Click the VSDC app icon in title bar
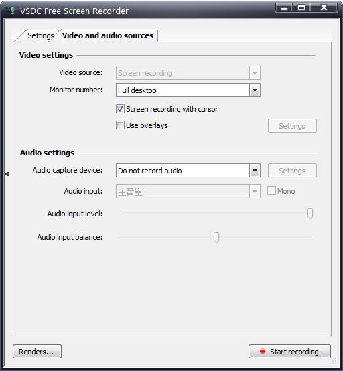The width and height of the screenshot is (343, 371). [x=11, y=11]
